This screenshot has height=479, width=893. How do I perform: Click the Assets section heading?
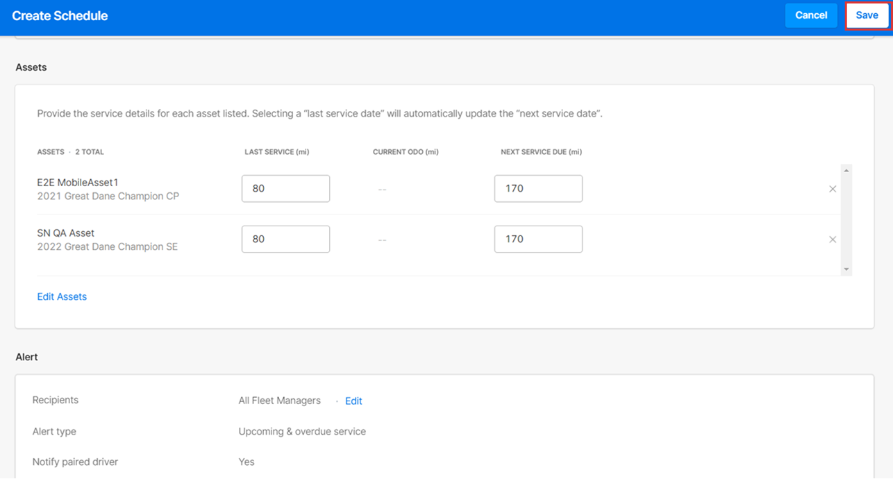pos(31,67)
